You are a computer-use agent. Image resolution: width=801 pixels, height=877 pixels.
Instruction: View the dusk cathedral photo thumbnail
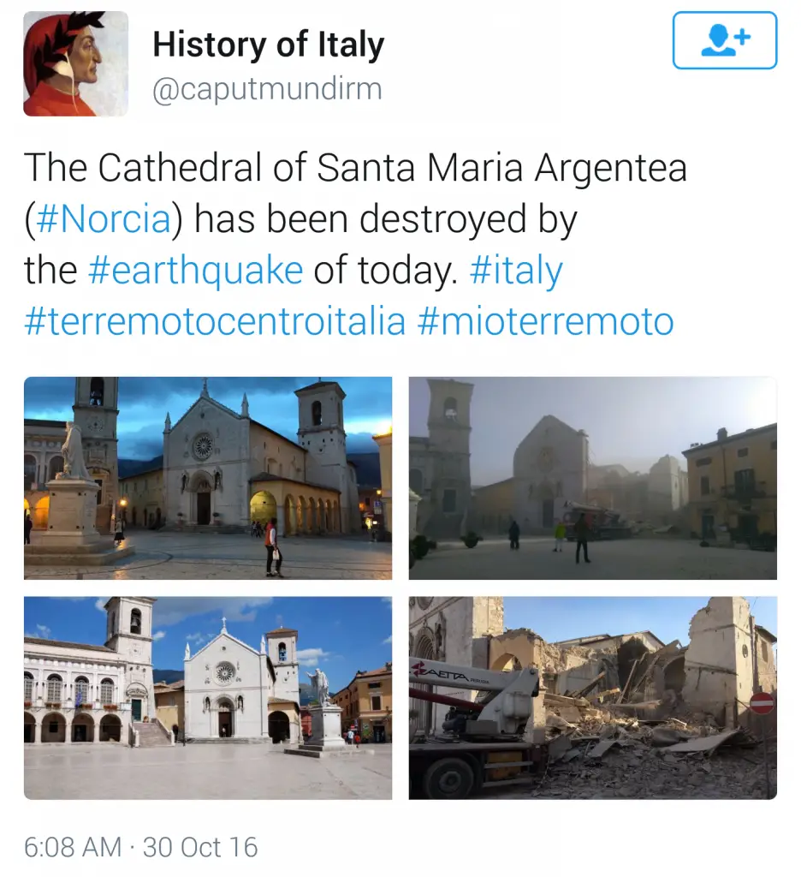pyautogui.click(x=208, y=478)
